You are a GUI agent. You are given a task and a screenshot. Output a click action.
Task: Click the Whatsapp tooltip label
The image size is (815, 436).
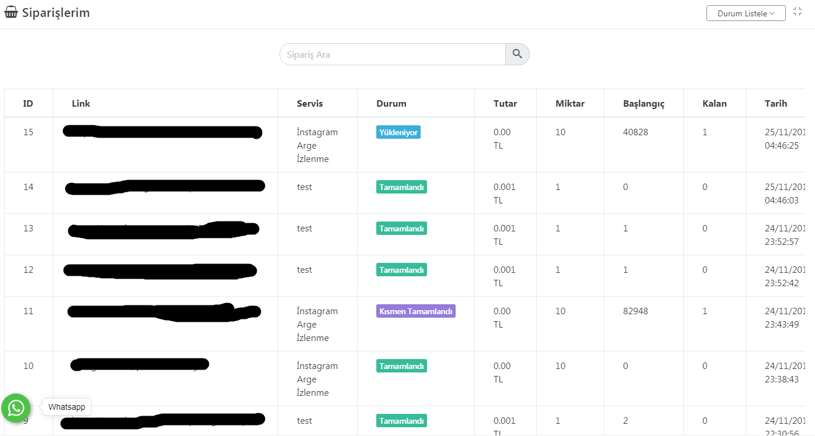tap(67, 407)
